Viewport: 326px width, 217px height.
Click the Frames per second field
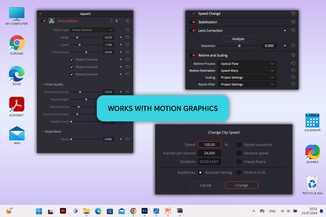[210, 153]
